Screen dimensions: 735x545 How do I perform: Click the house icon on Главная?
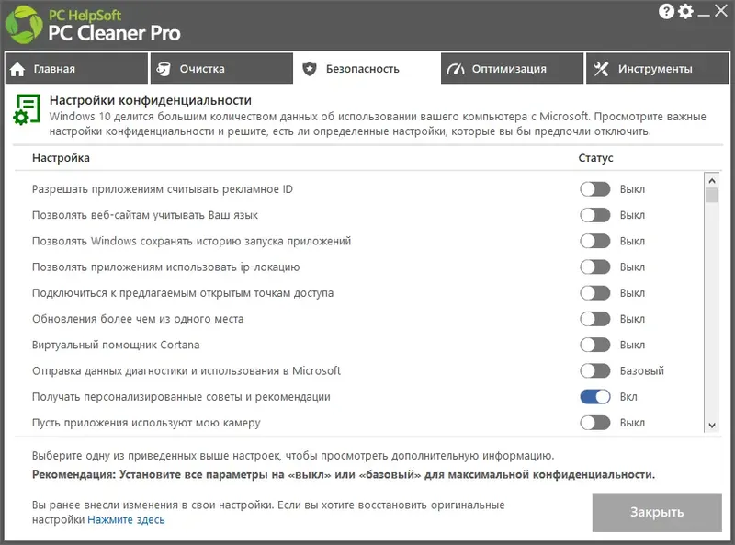[x=17, y=69]
